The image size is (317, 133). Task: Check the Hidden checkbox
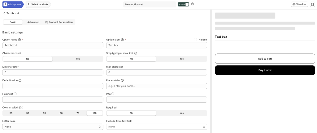click(196, 40)
